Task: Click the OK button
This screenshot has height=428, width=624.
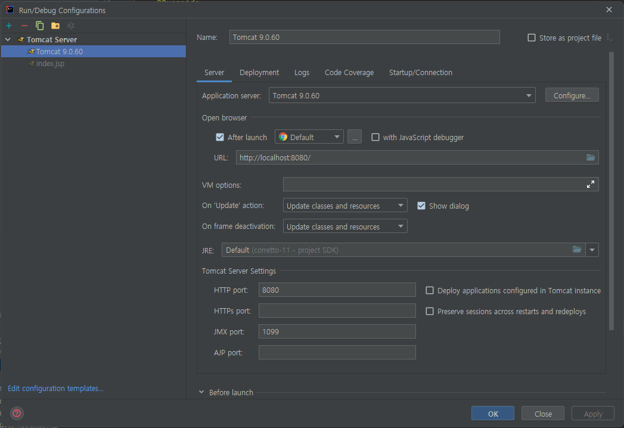Action: [493, 414]
